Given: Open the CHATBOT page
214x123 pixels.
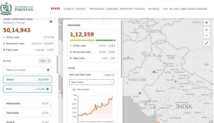Looking at the screenshot, I should [x=81, y=9].
